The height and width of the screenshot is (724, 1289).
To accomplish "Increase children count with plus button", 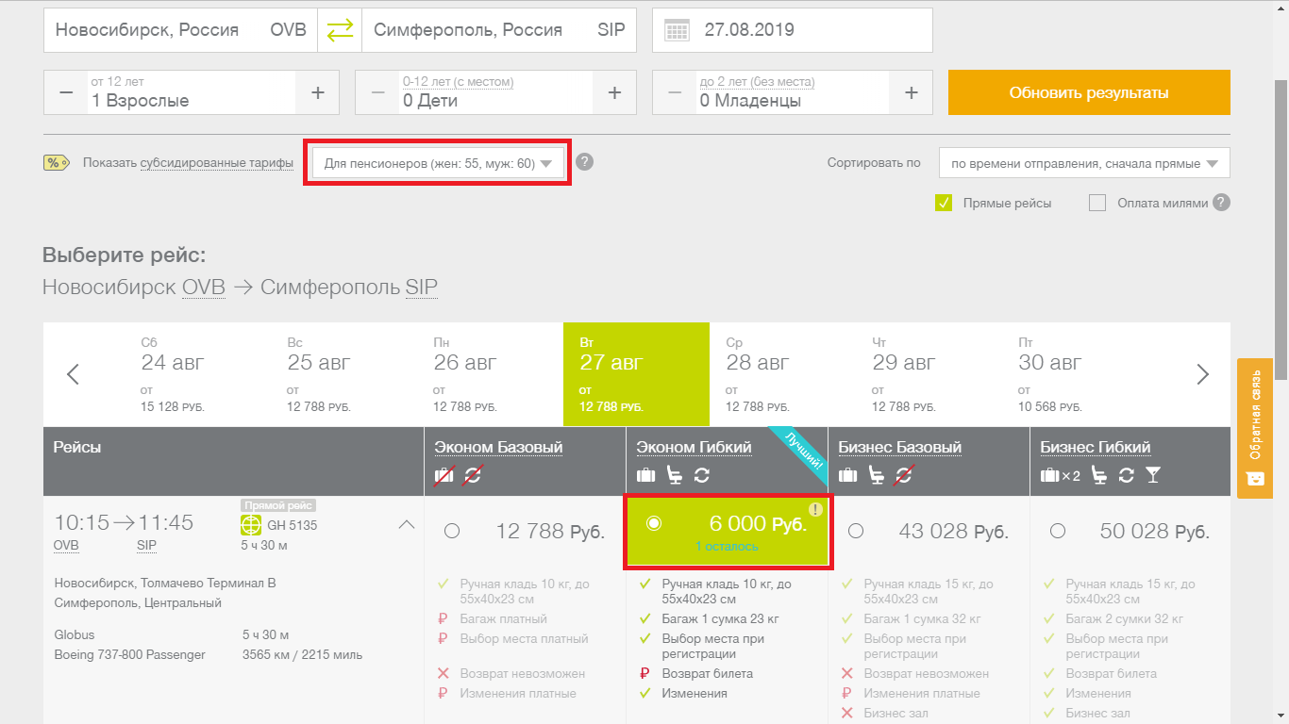I will pos(614,92).
